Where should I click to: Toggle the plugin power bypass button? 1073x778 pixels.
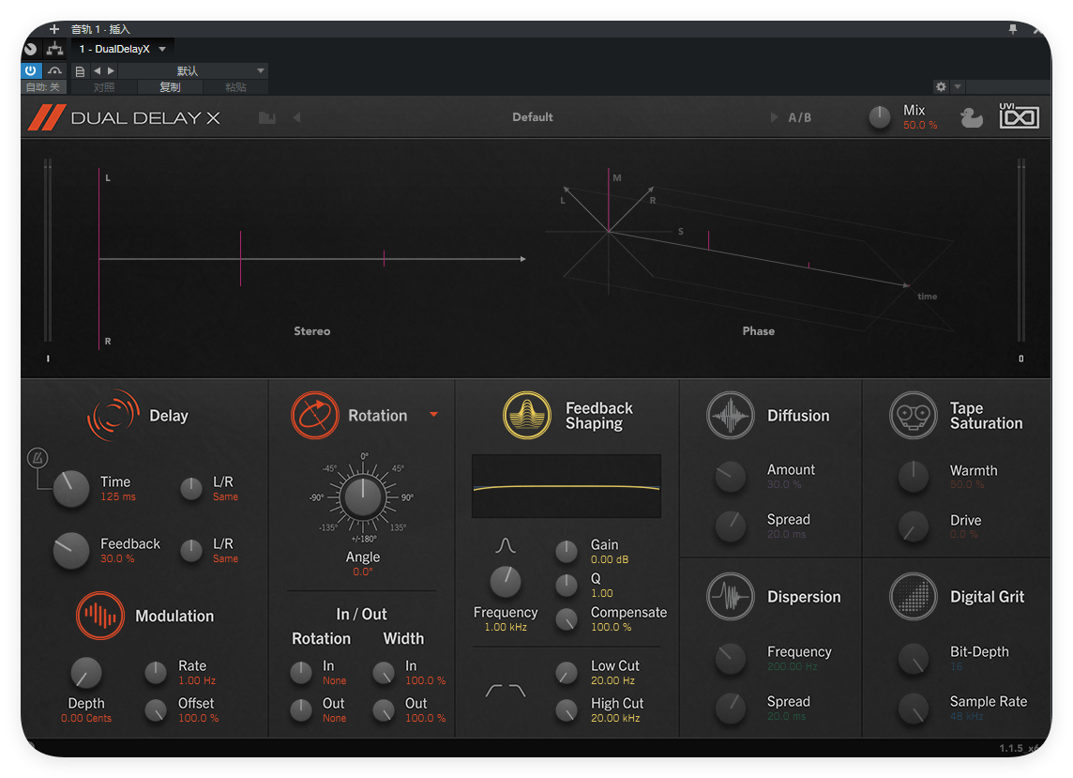(x=31, y=70)
